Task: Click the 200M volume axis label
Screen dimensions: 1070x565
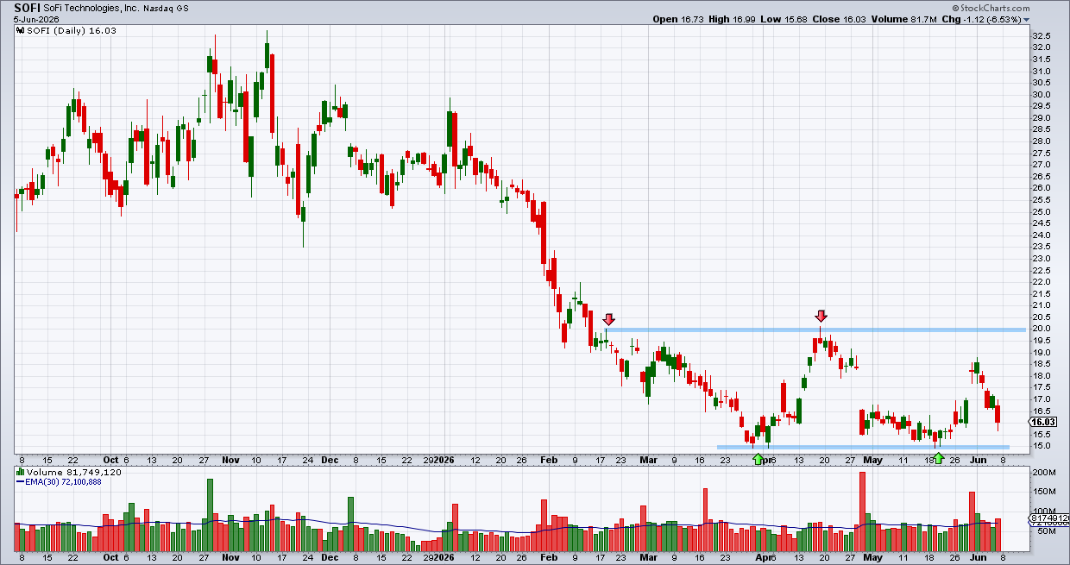Action: 1042,474
